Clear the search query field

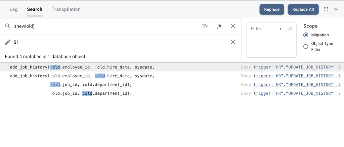pos(233,26)
